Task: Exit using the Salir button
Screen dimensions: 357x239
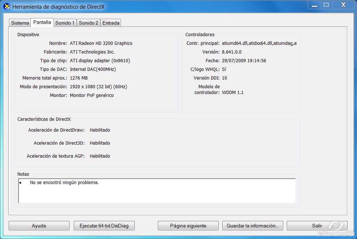Action: (x=317, y=226)
